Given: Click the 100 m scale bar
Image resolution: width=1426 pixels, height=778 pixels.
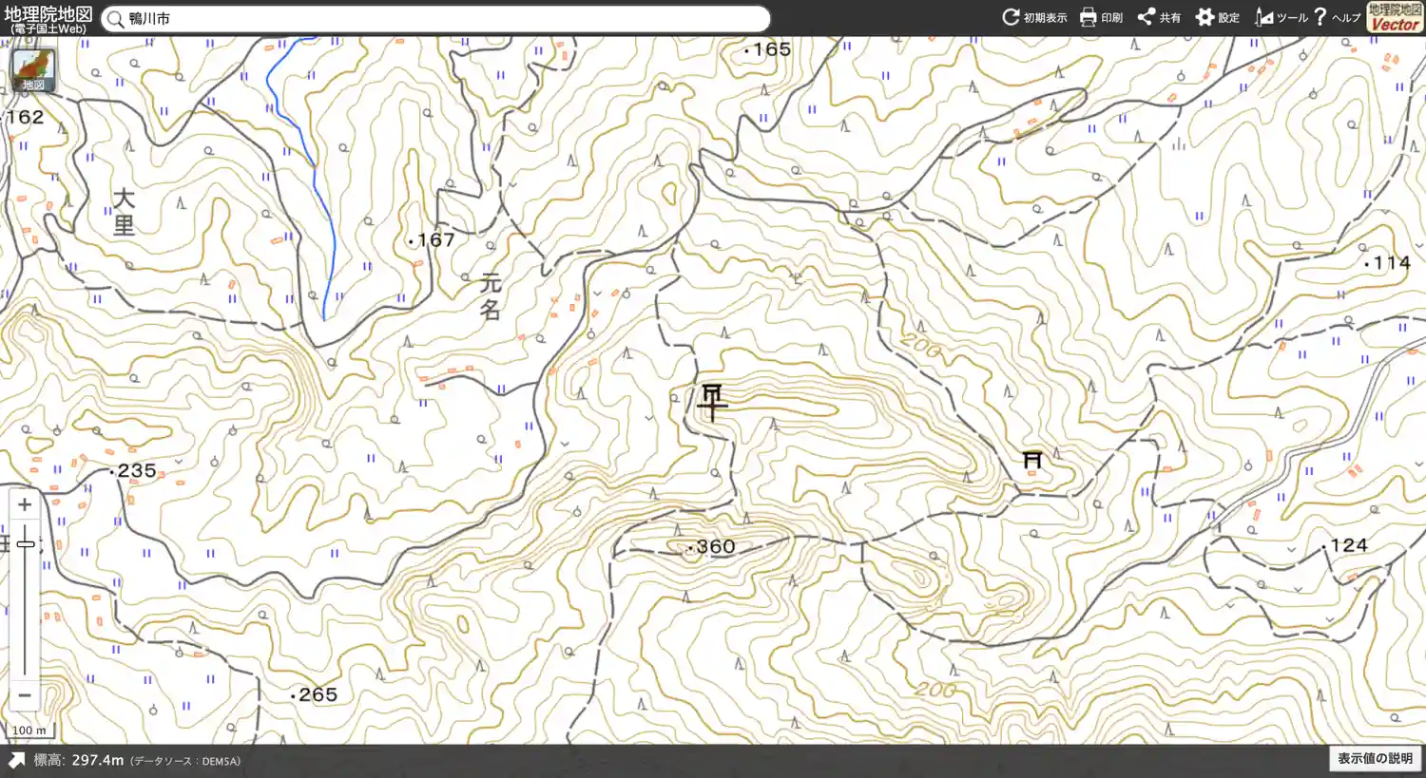Looking at the screenshot, I should coord(29,731).
